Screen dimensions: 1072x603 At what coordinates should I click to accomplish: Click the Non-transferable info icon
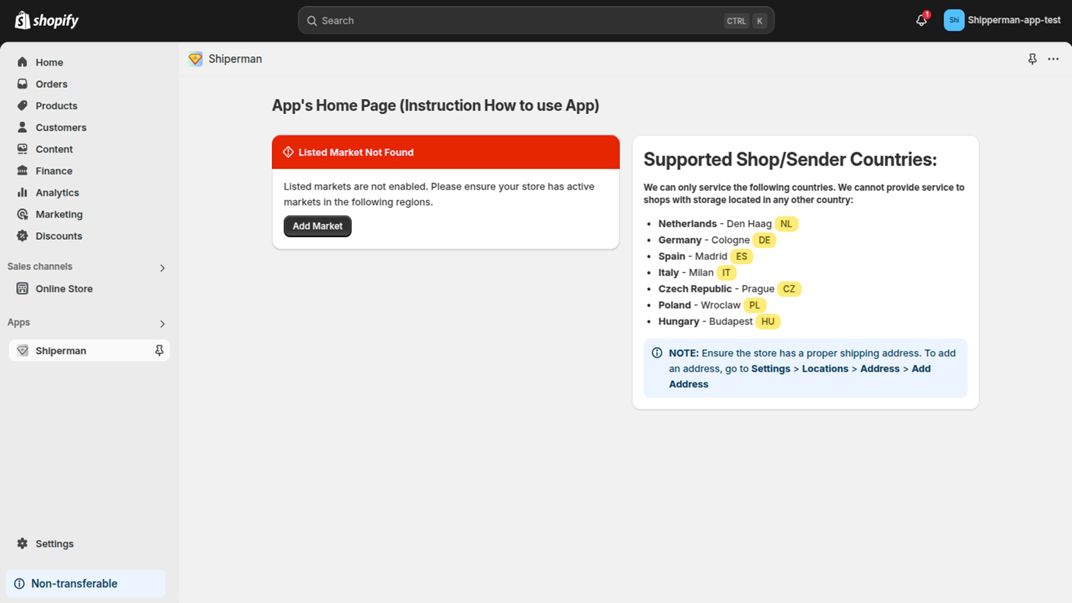19,584
